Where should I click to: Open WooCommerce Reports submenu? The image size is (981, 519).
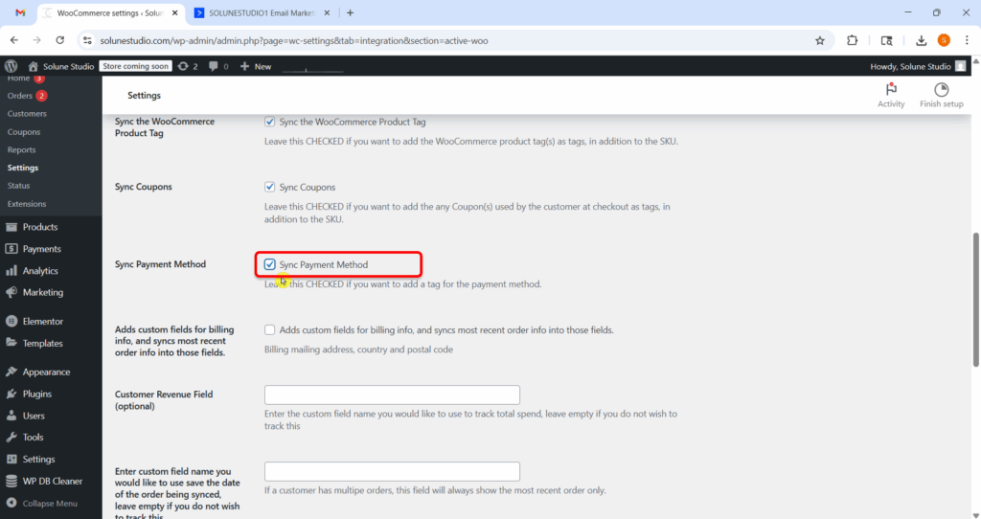(x=21, y=150)
